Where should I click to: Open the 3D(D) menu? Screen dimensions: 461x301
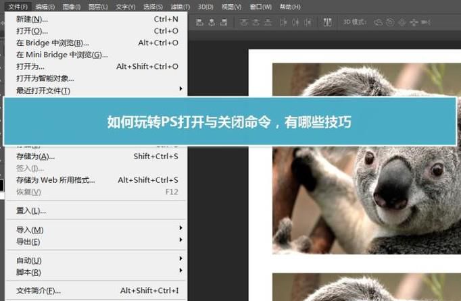click(x=205, y=7)
